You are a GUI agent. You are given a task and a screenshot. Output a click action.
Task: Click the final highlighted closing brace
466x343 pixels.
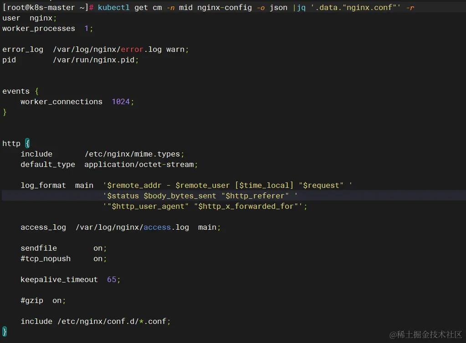click(x=5, y=332)
